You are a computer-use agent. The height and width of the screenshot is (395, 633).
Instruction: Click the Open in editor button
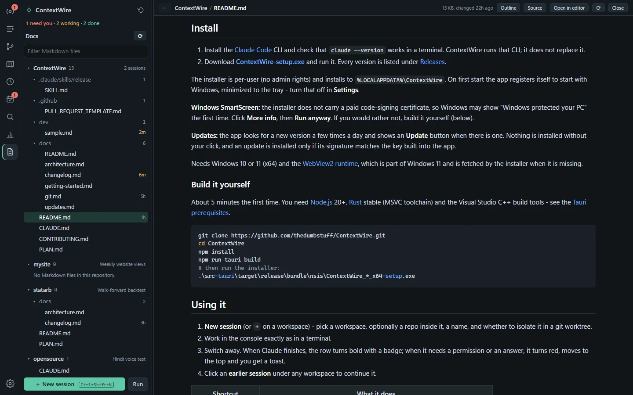coord(569,8)
